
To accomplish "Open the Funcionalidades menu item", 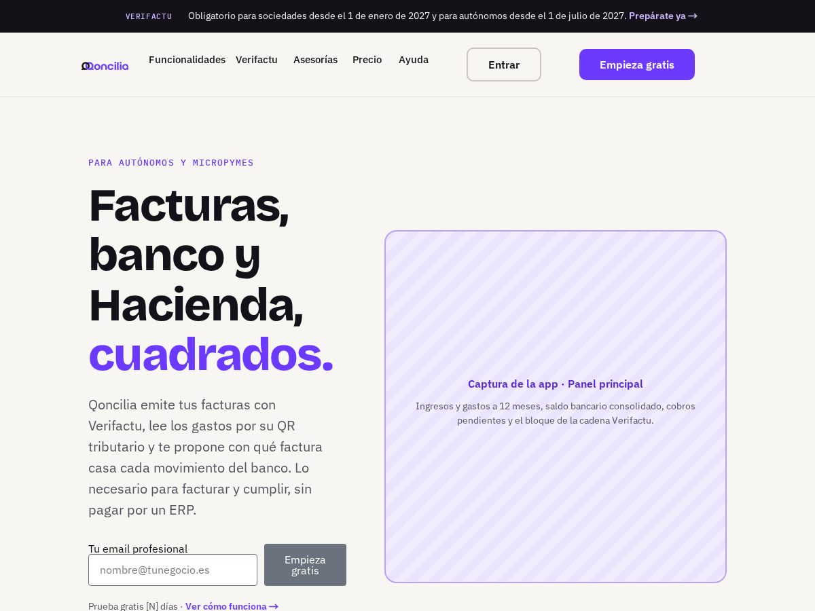I will coord(187,60).
